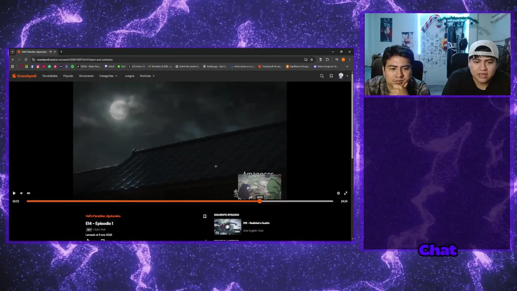Open Kick bookmark
Image resolution: width=517 pixels, height=291 pixels.
(x=122, y=66)
